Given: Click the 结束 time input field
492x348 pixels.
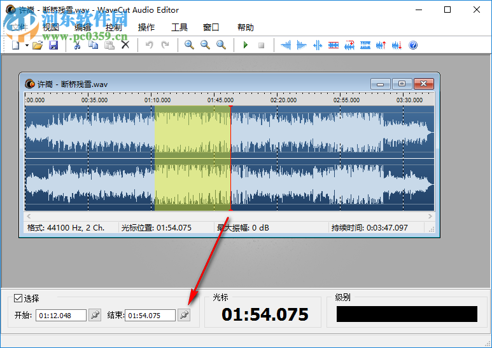Looking at the screenshot, I should point(150,316).
